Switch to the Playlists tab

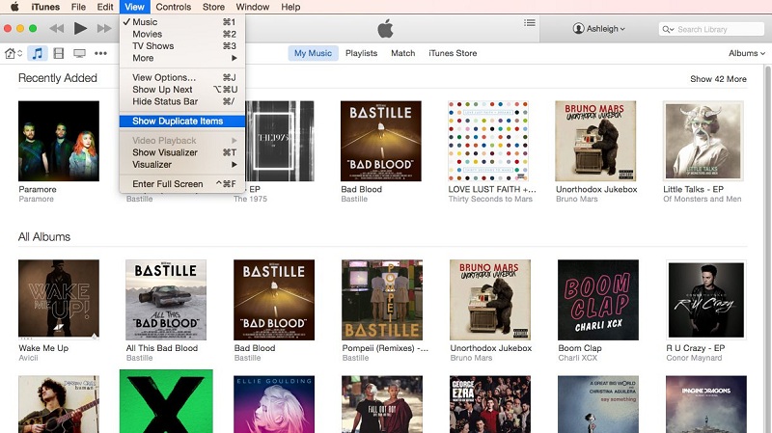(x=361, y=53)
